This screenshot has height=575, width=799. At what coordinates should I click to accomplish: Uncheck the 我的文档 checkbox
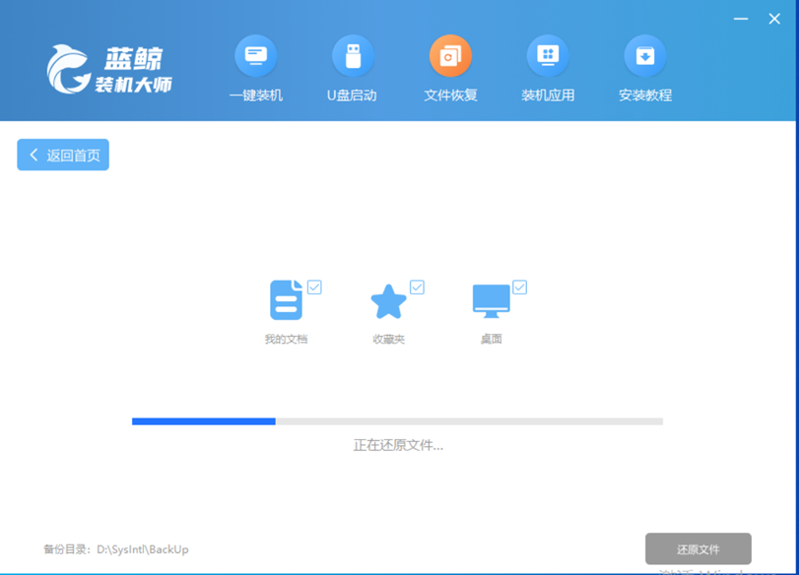point(314,287)
